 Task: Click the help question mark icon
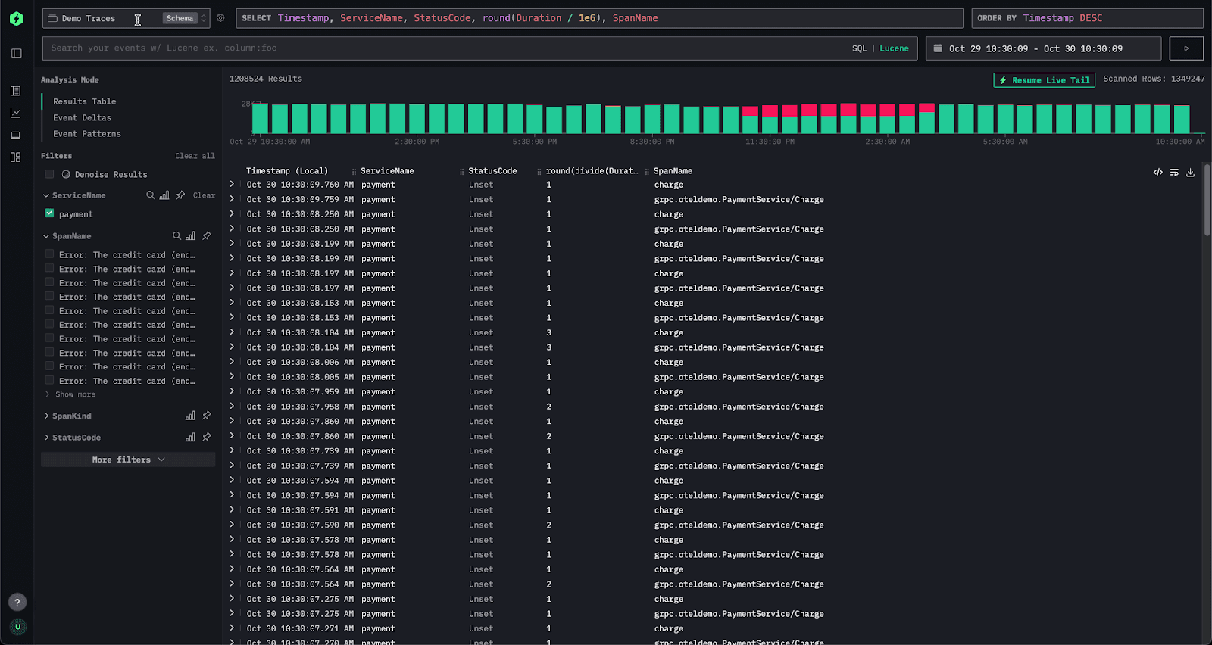pyautogui.click(x=17, y=603)
